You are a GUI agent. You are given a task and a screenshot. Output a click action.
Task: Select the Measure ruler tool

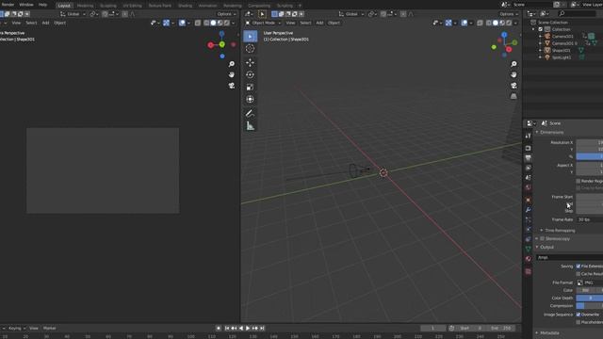[250, 125]
